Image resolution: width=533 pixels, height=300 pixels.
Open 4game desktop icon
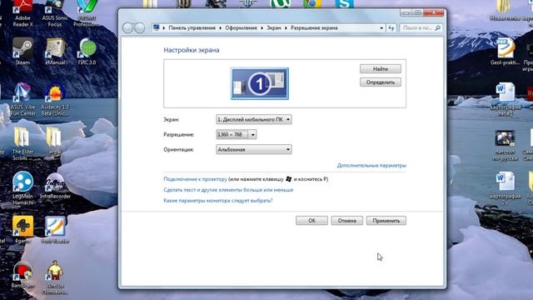pos(22,230)
